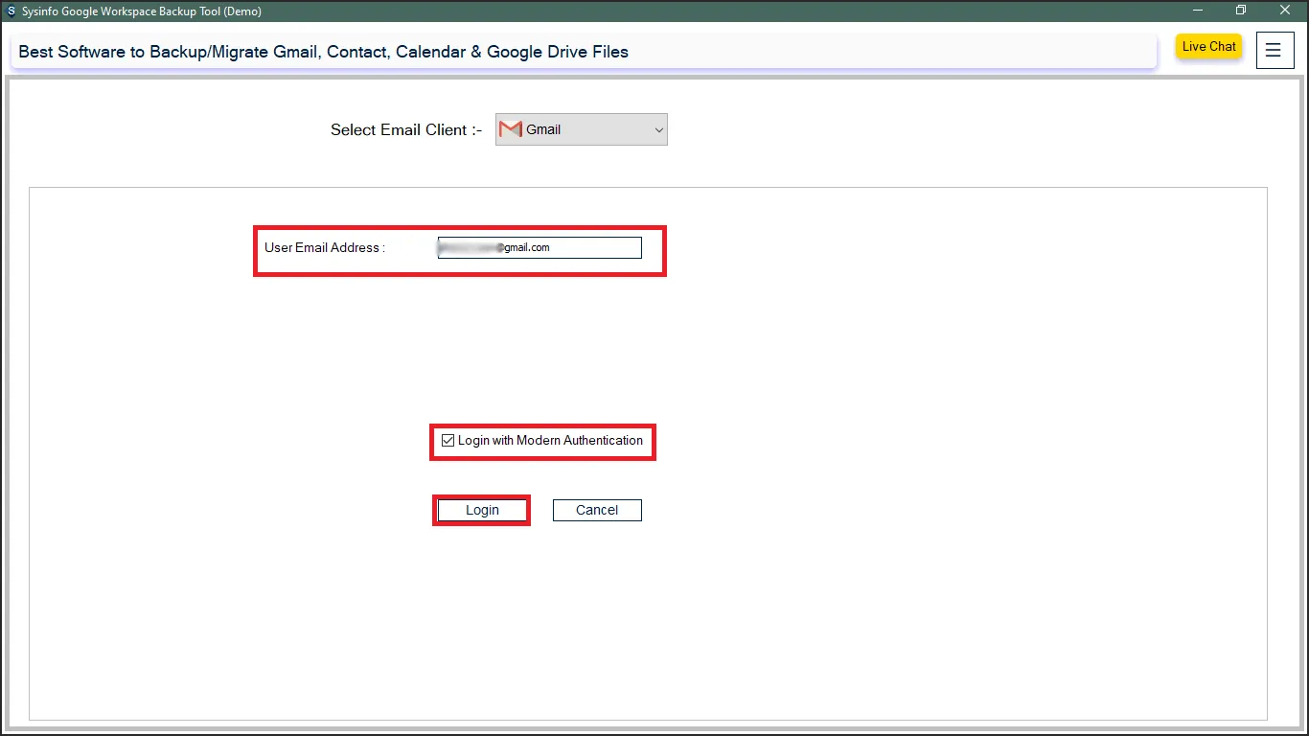Open the combo box showing Gmail

pos(581,130)
